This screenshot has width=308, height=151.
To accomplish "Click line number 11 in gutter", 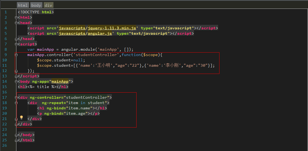I will click(4, 65).
